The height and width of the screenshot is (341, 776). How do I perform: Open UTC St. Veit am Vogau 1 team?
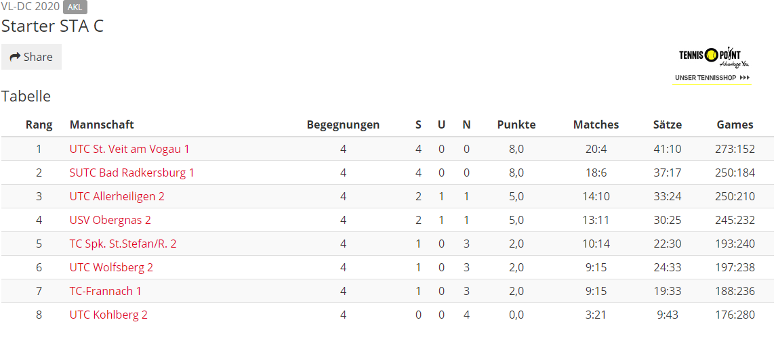pos(129,149)
